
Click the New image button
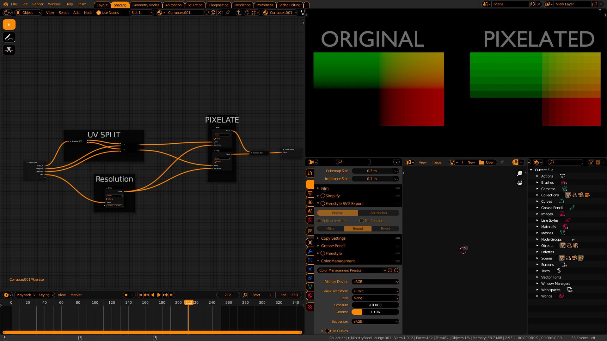coord(468,162)
